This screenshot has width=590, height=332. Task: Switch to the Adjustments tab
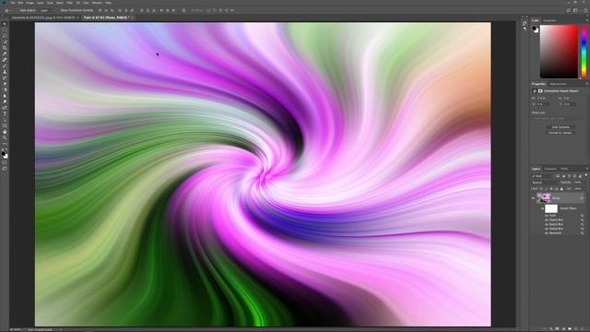pyautogui.click(x=558, y=84)
